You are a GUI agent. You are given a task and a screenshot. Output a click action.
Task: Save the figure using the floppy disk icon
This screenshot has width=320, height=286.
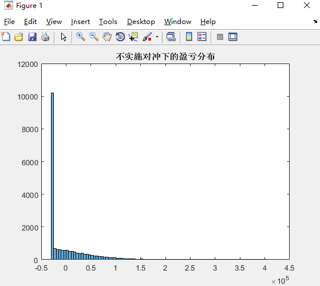click(x=32, y=37)
